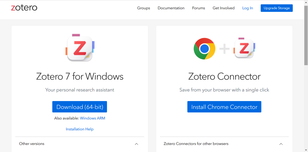The image size is (308, 152).
Task: Click the page's vertical scrollbar thumb
Action: pos(306,34)
